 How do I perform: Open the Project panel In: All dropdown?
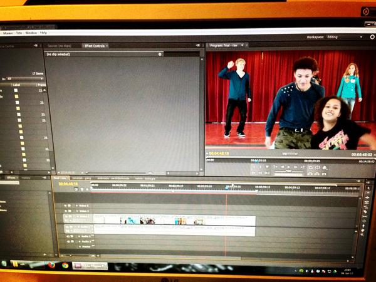click(25, 79)
